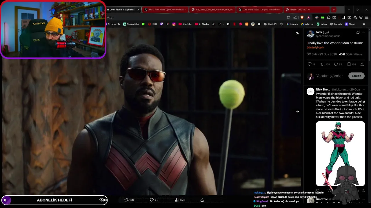Open the Twitch bookmark icon

click(x=161, y=24)
